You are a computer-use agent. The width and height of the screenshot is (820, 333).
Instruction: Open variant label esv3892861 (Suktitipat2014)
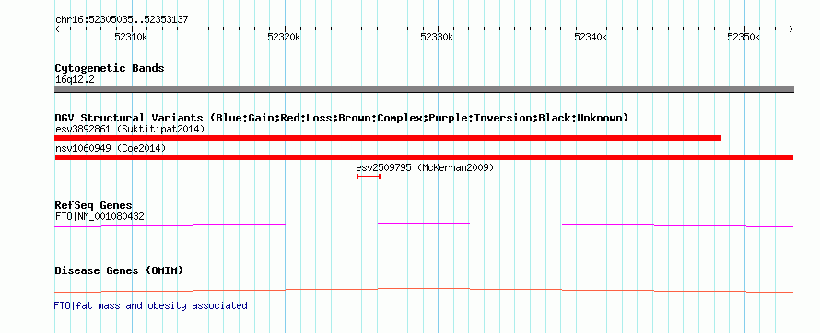[130, 129]
